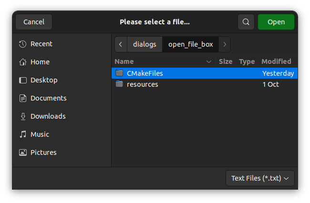This screenshot has width=310, height=203.
Task: Sort files by Size column
Action: [x=225, y=61]
